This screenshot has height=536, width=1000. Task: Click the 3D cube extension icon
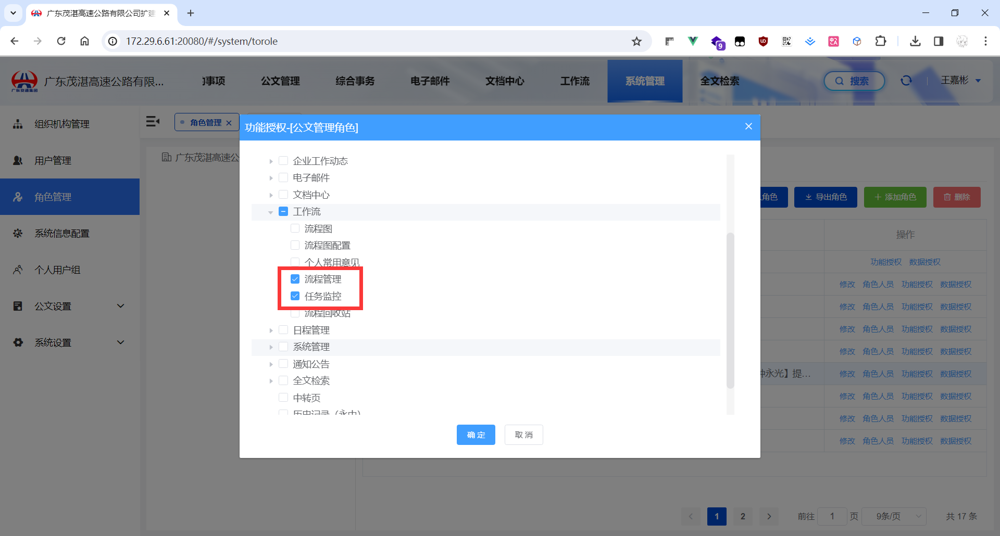pos(857,41)
